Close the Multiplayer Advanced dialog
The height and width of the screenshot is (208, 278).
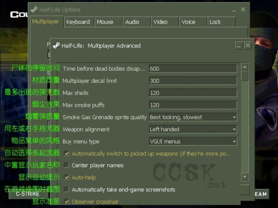pyautogui.click(x=248, y=46)
